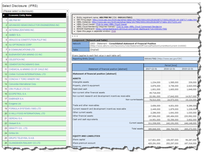Viewport: 204px width, 164px height.
Task: Select FORMULA SYSTEMS (1985) LTD entity
Action: click(x=25, y=109)
